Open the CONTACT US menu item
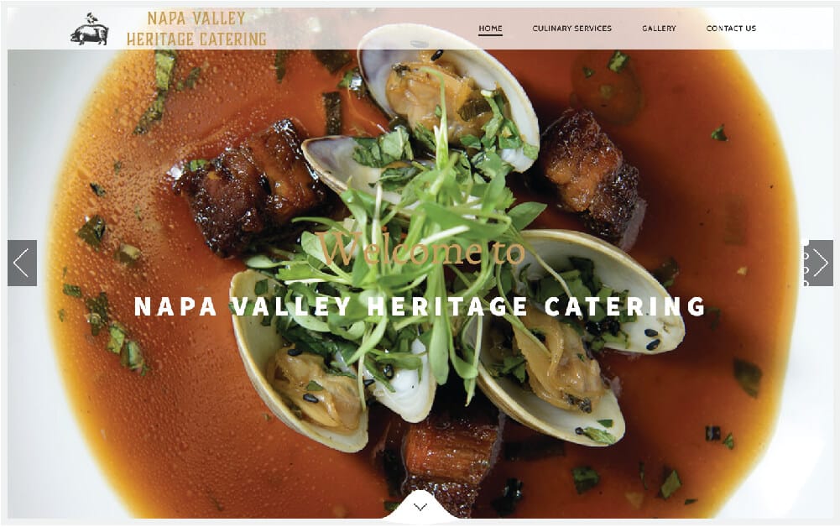840x527 pixels. pyautogui.click(x=731, y=29)
